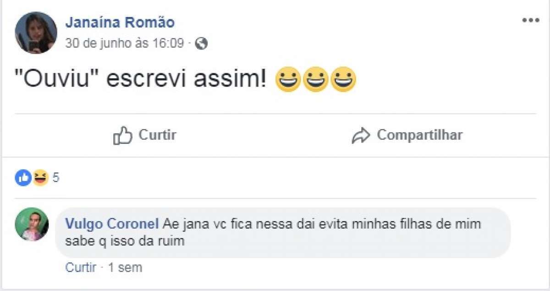Screen dimensions: 550x291
Task: Click the comment's "1 sem" timestamp
Action: point(125,268)
